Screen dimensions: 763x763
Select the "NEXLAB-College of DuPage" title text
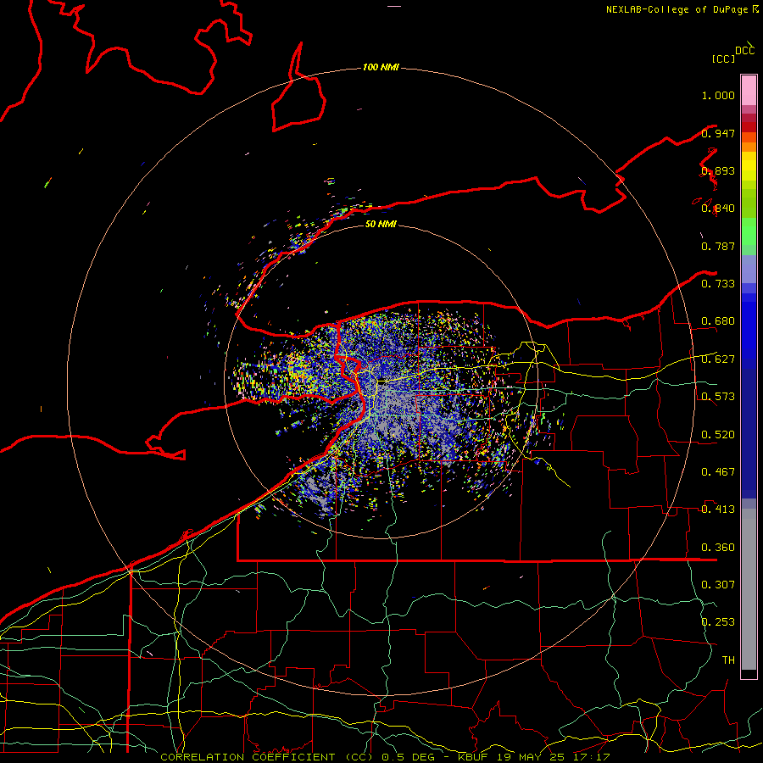coord(678,9)
